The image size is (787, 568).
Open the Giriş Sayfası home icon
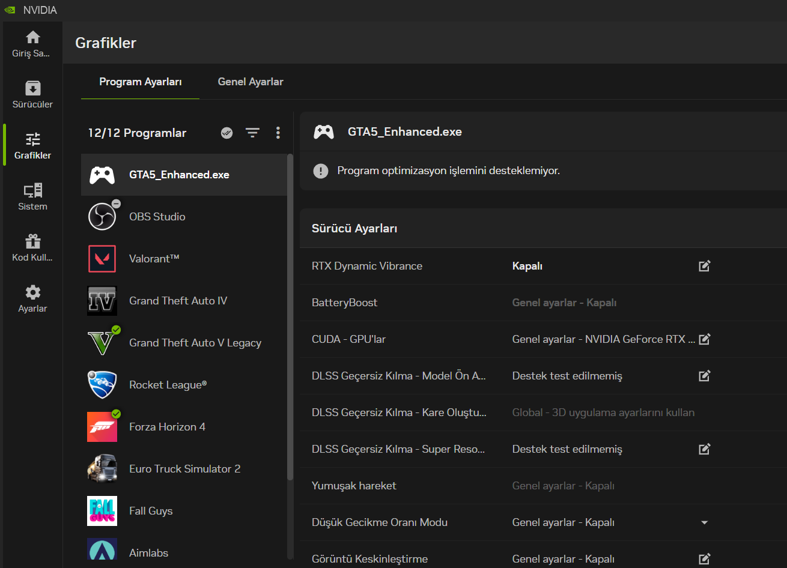[32, 37]
